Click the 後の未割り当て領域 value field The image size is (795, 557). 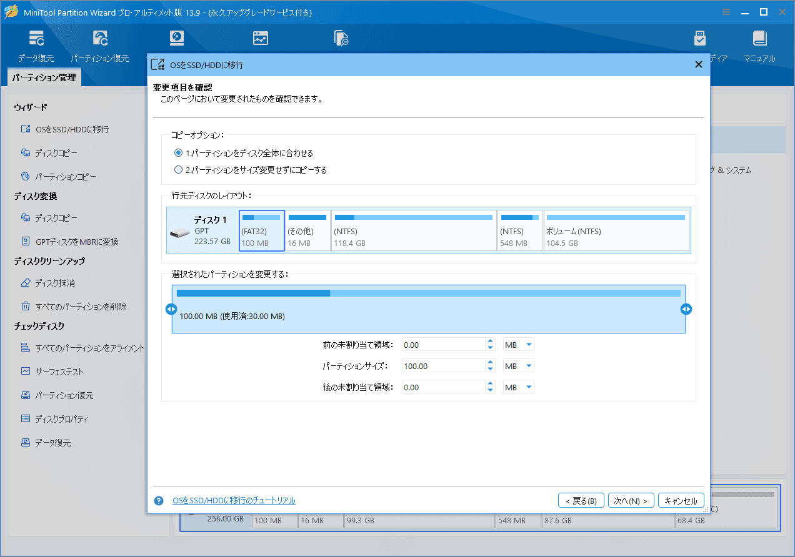(x=444, y=387)
